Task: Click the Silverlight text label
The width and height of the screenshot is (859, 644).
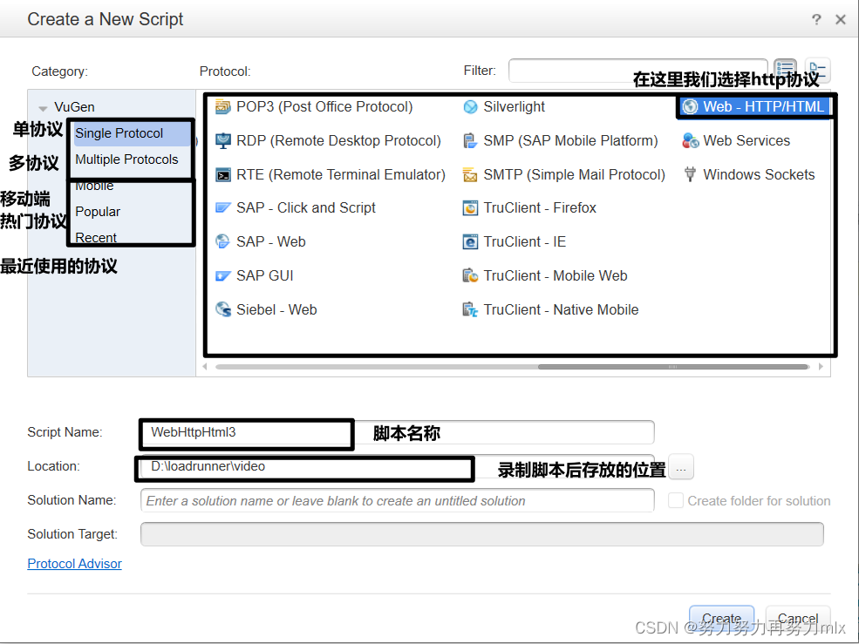Action: [514, 107]
